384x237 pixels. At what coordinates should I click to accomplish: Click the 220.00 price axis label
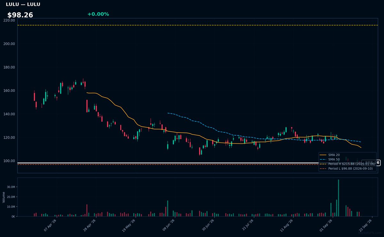pos(9,20)
